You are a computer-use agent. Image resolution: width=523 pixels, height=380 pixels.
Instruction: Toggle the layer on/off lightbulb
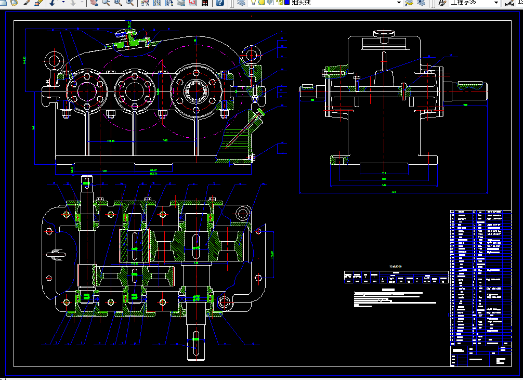tap(254, 3)
